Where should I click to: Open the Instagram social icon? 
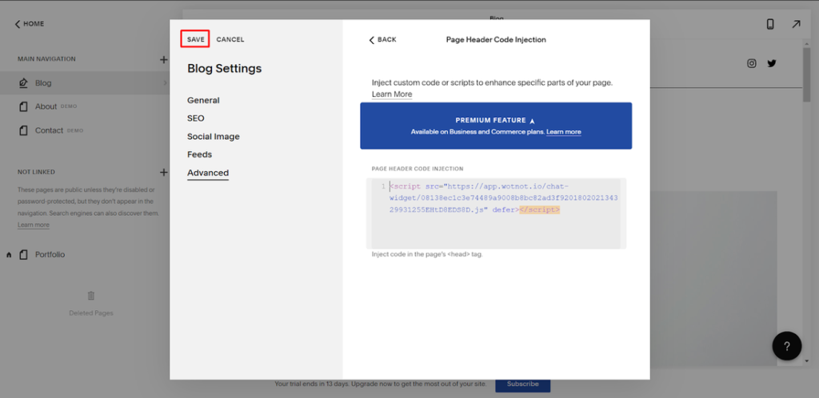(752, 64)
